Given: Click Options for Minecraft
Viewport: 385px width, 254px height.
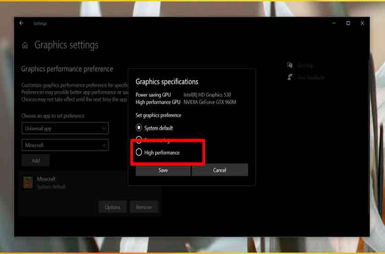Looking at the screenshot, I should (112, 207).
